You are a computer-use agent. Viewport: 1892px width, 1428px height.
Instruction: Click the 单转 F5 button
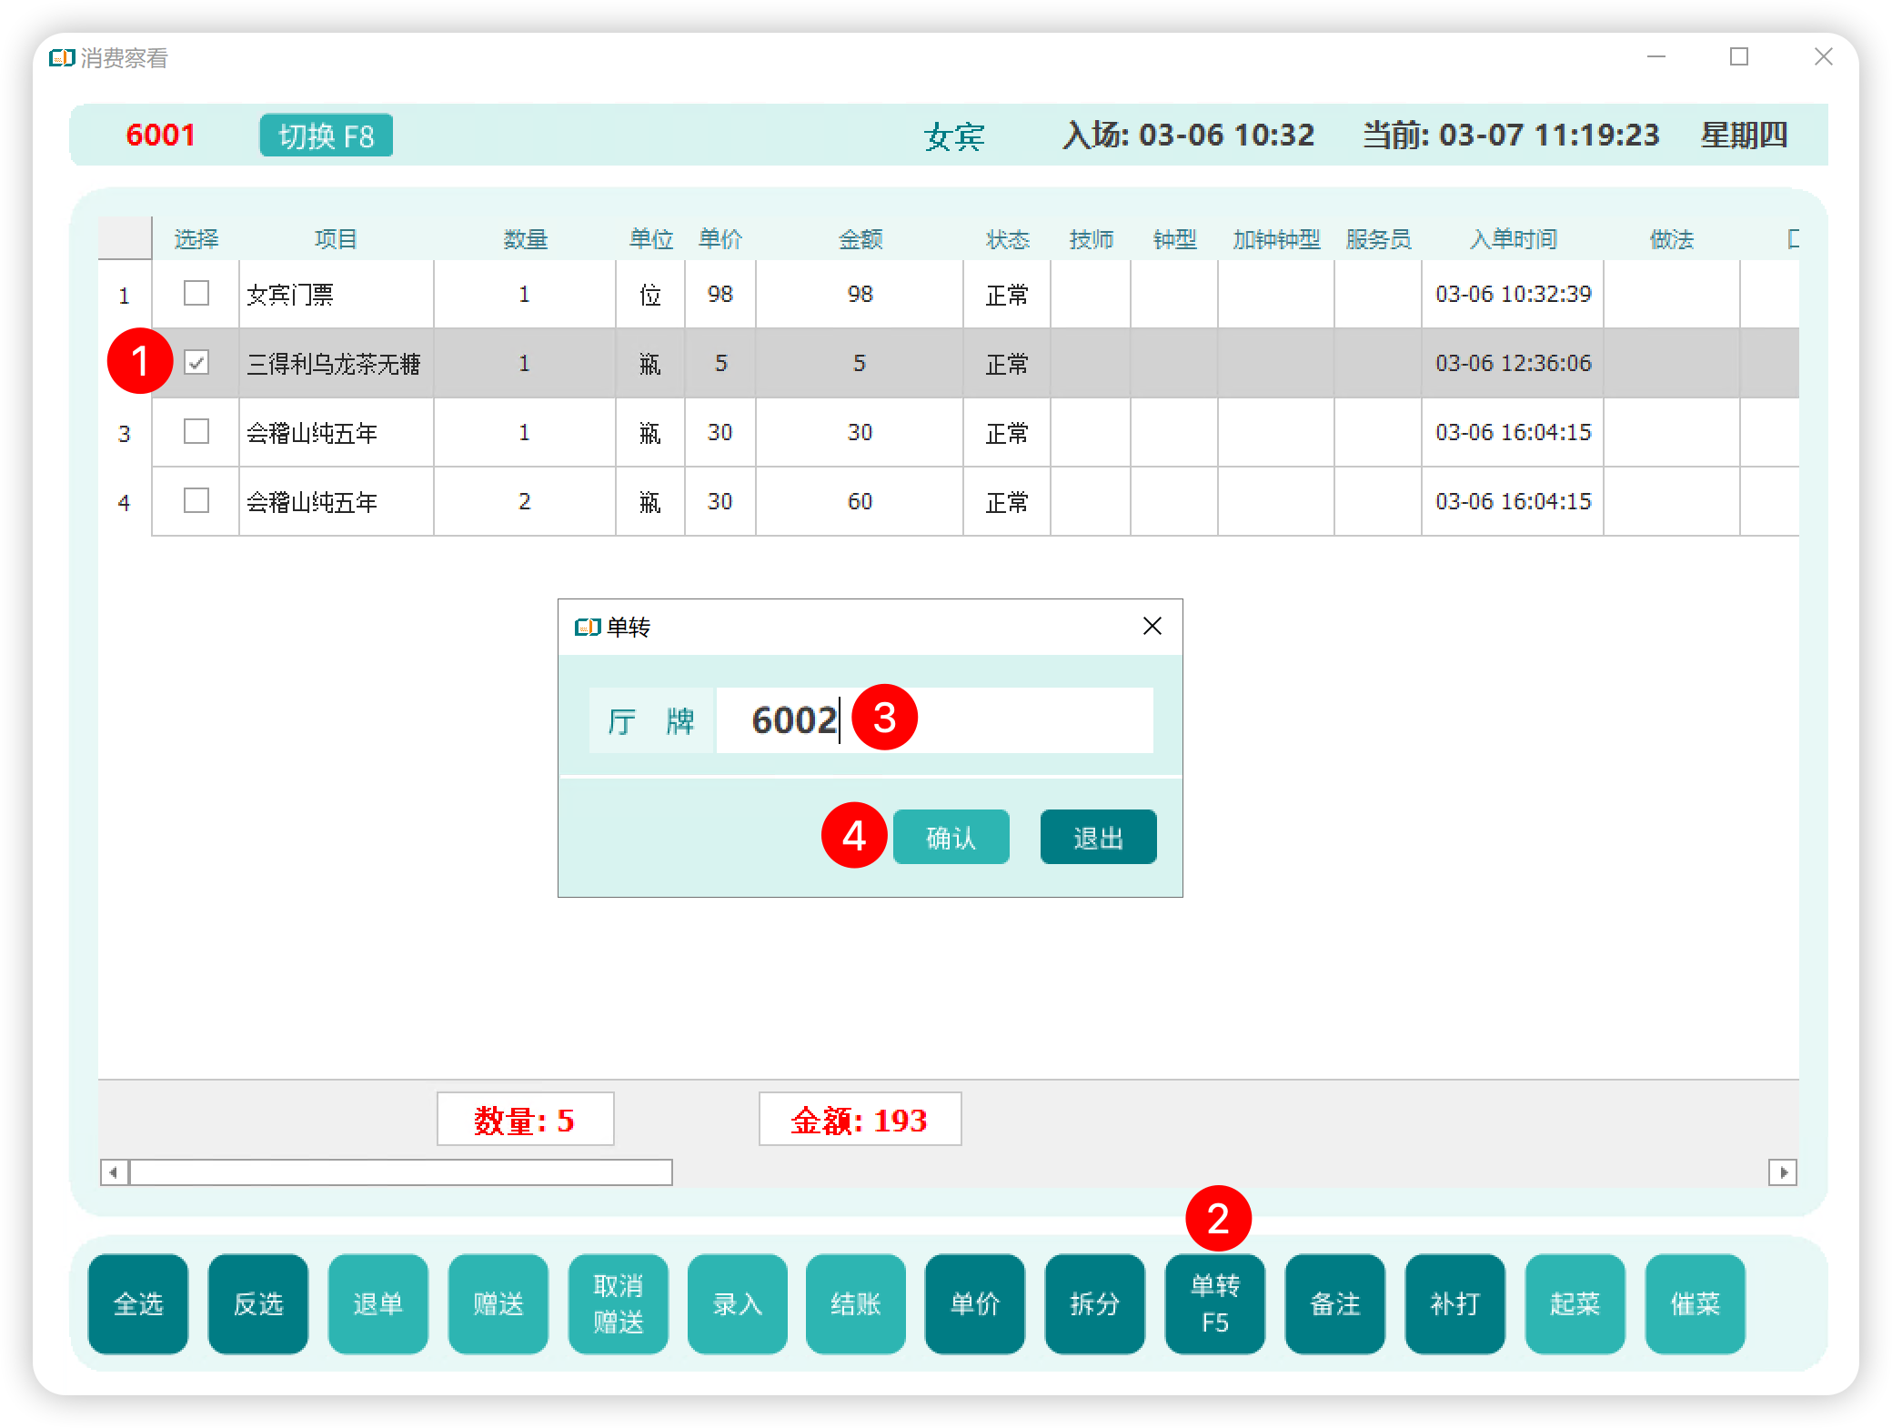tap(1215, 1303)
